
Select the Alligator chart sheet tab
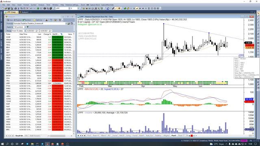[x=166, y=135]
